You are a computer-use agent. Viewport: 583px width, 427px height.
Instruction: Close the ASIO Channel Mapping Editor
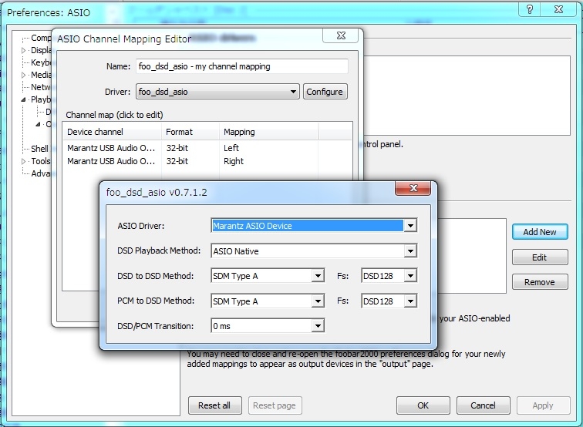(x=341, y=35)
